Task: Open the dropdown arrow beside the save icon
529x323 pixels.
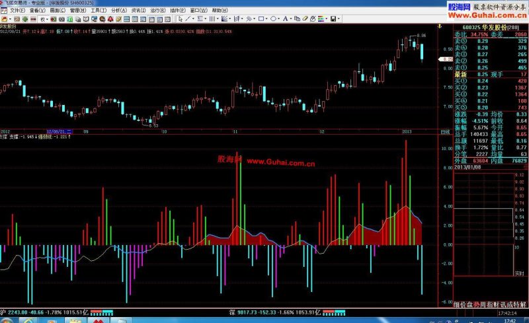Action: 339,19
